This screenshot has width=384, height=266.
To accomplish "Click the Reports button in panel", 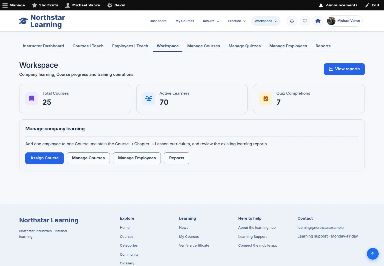I will coord(177,158).
